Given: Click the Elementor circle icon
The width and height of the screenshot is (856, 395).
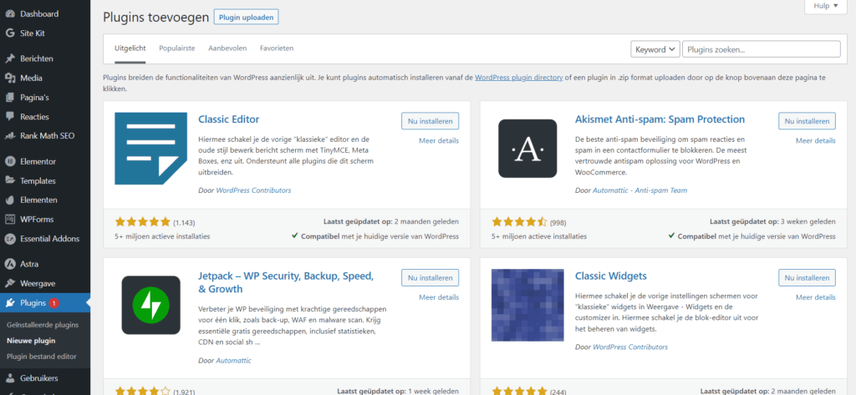Looking at the screenshot, I should point(10,161).
